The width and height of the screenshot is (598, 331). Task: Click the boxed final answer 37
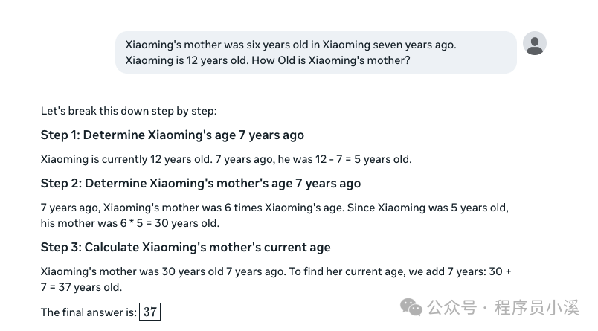point(149,312)
